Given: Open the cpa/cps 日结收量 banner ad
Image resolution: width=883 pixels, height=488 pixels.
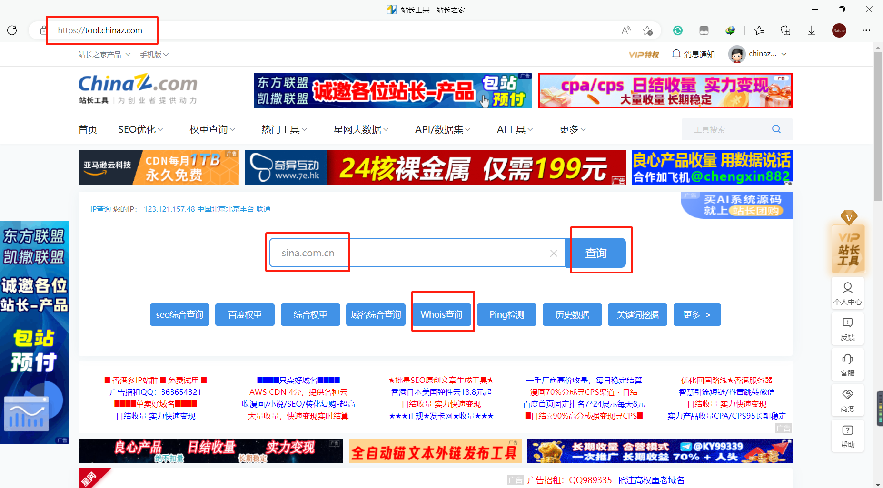Looking at the screenshot, I should [x=665, y=90].
